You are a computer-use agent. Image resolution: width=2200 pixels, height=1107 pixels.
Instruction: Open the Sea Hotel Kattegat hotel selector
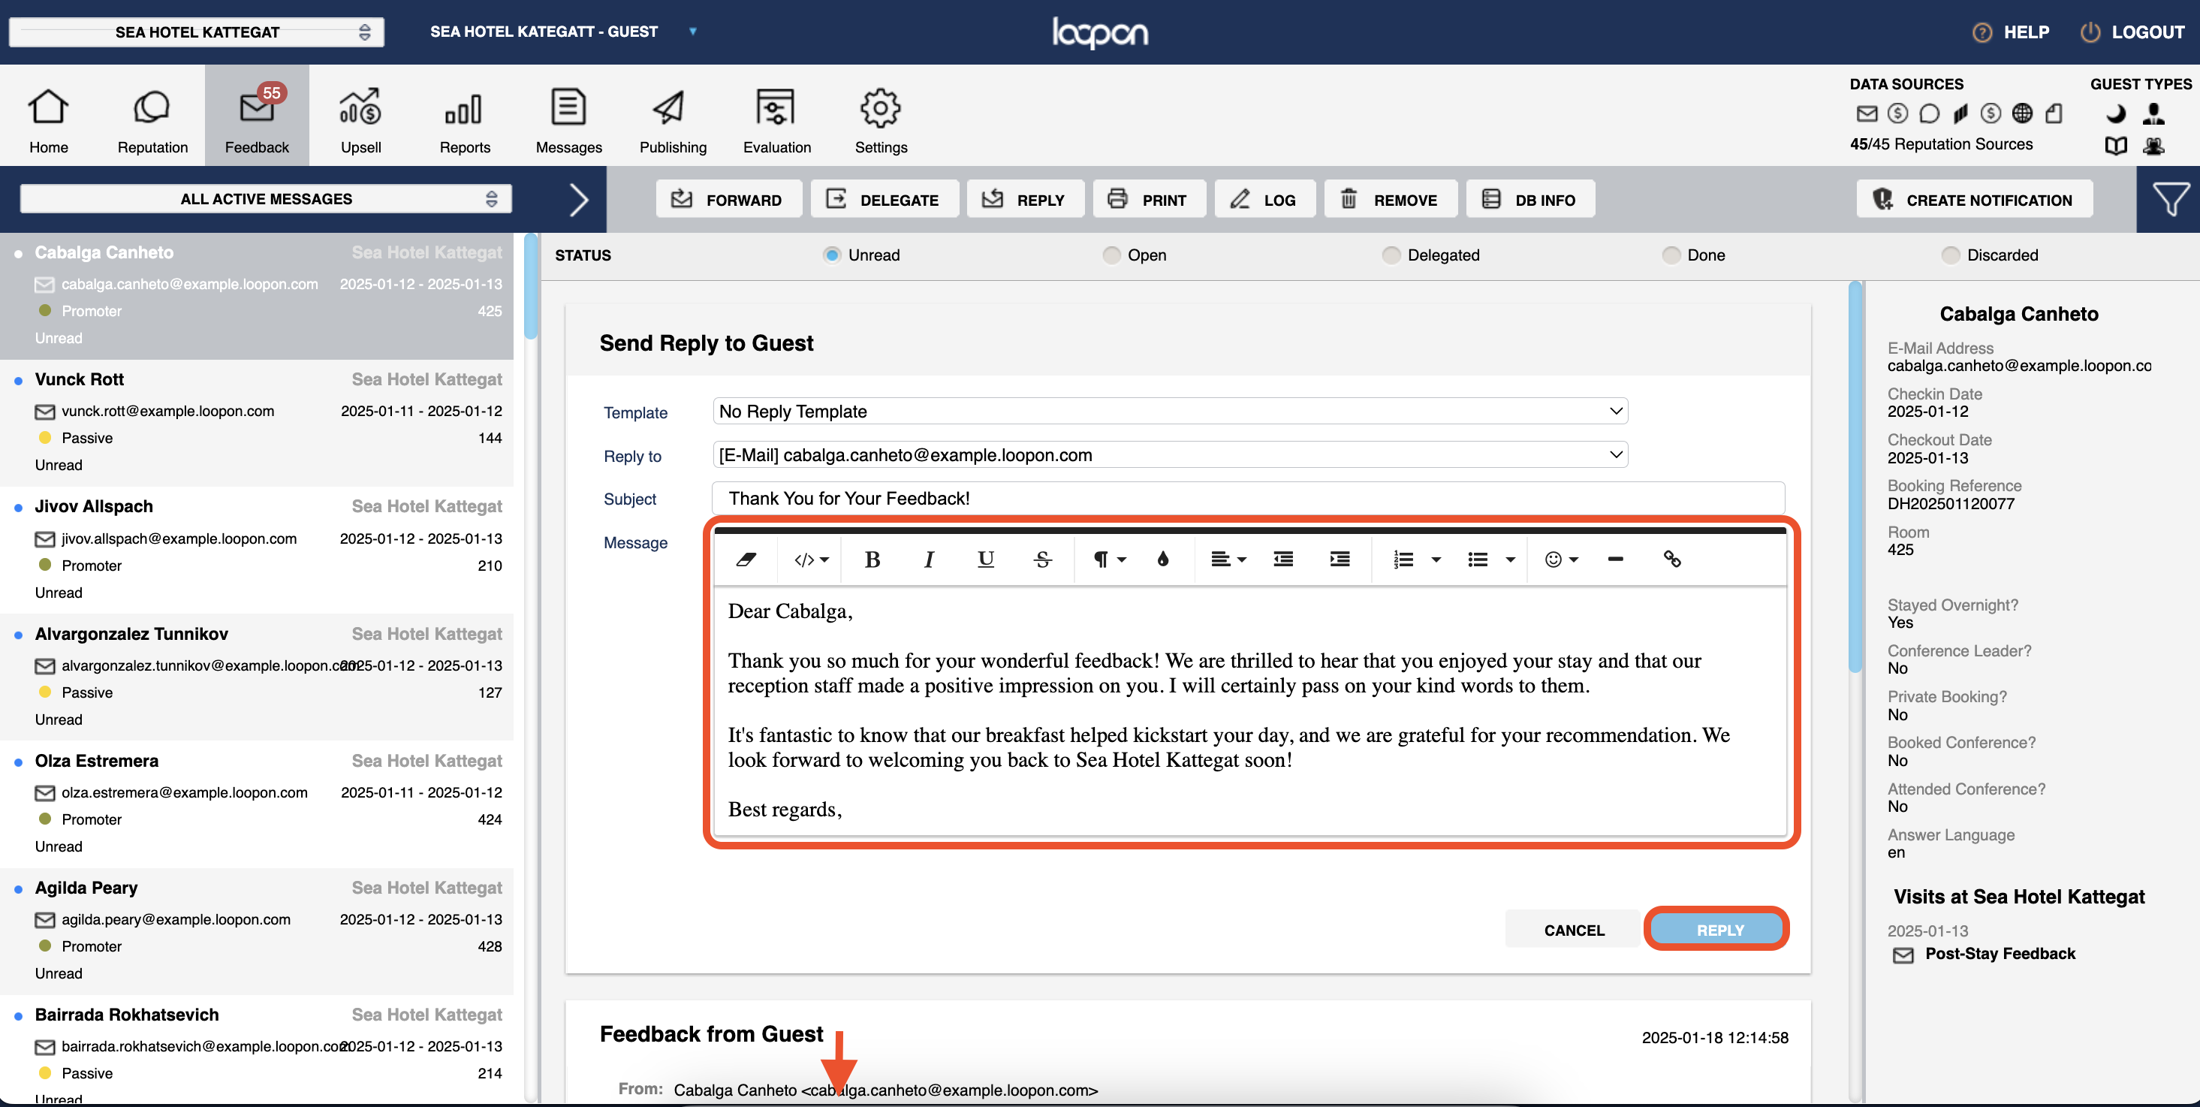click(197, 32)
